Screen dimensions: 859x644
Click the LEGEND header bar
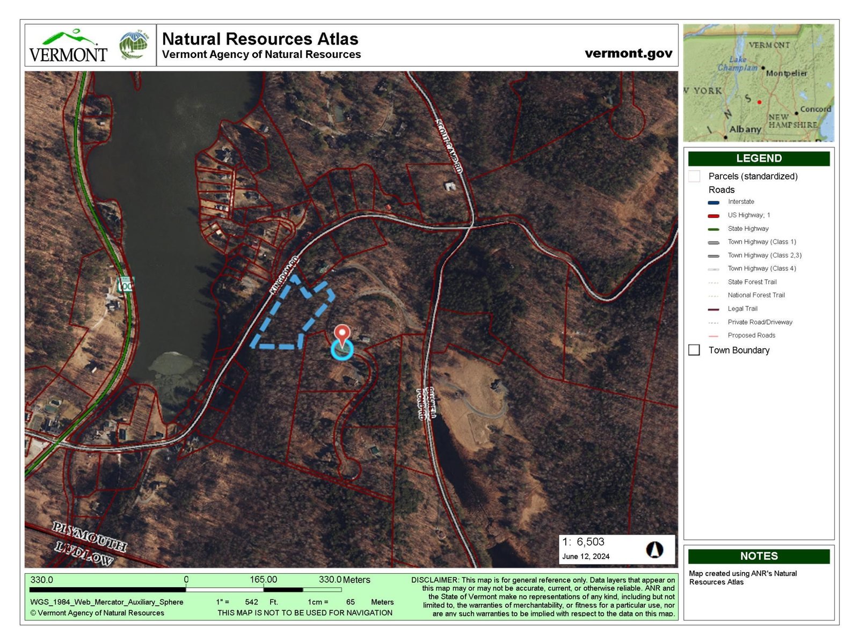(x=759, y=158)
